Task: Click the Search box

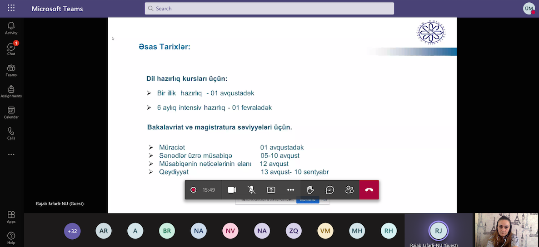Action: click(269, 9)
